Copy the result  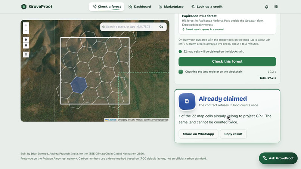click(233, 134)
